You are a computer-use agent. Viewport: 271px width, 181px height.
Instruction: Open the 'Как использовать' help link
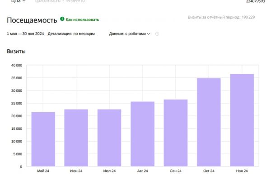click(82, 19)
